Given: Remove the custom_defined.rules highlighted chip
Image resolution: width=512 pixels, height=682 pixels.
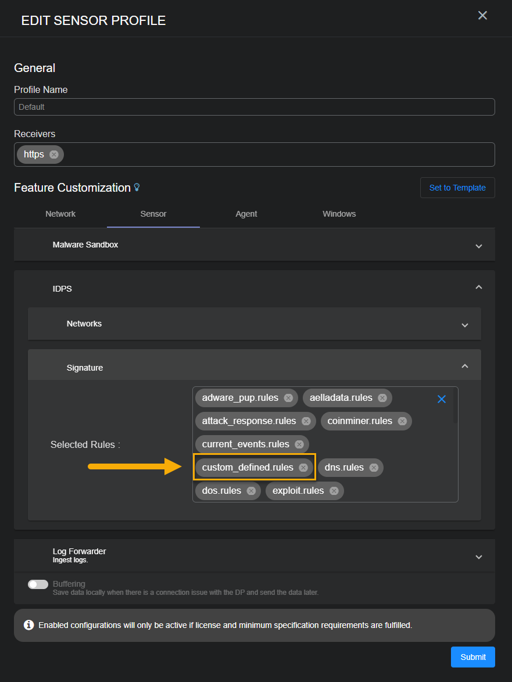Looking at the screenshot, I should tap(303, 467).
